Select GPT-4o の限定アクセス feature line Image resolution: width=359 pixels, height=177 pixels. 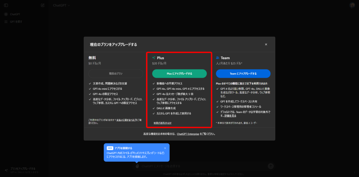(105, 94)
